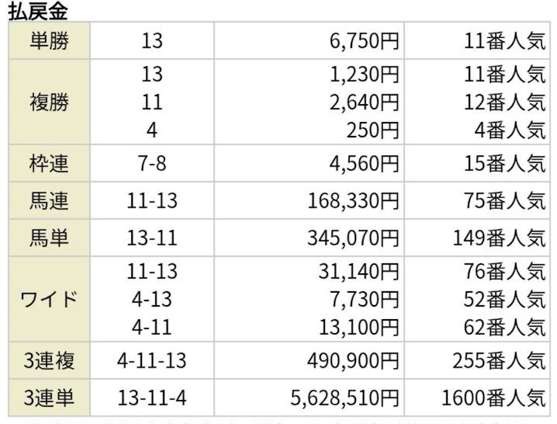Click the 枠連 row label
The height and width of the screenshot is (424, 557).
pos(50,163)
